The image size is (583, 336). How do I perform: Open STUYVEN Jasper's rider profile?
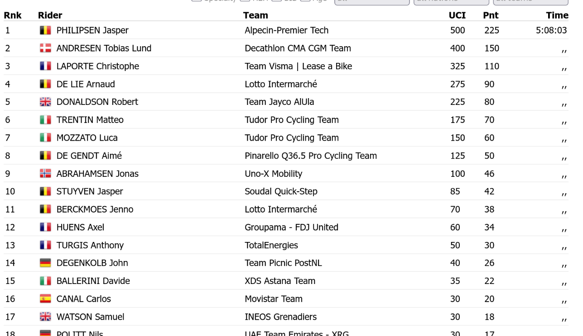90,191
